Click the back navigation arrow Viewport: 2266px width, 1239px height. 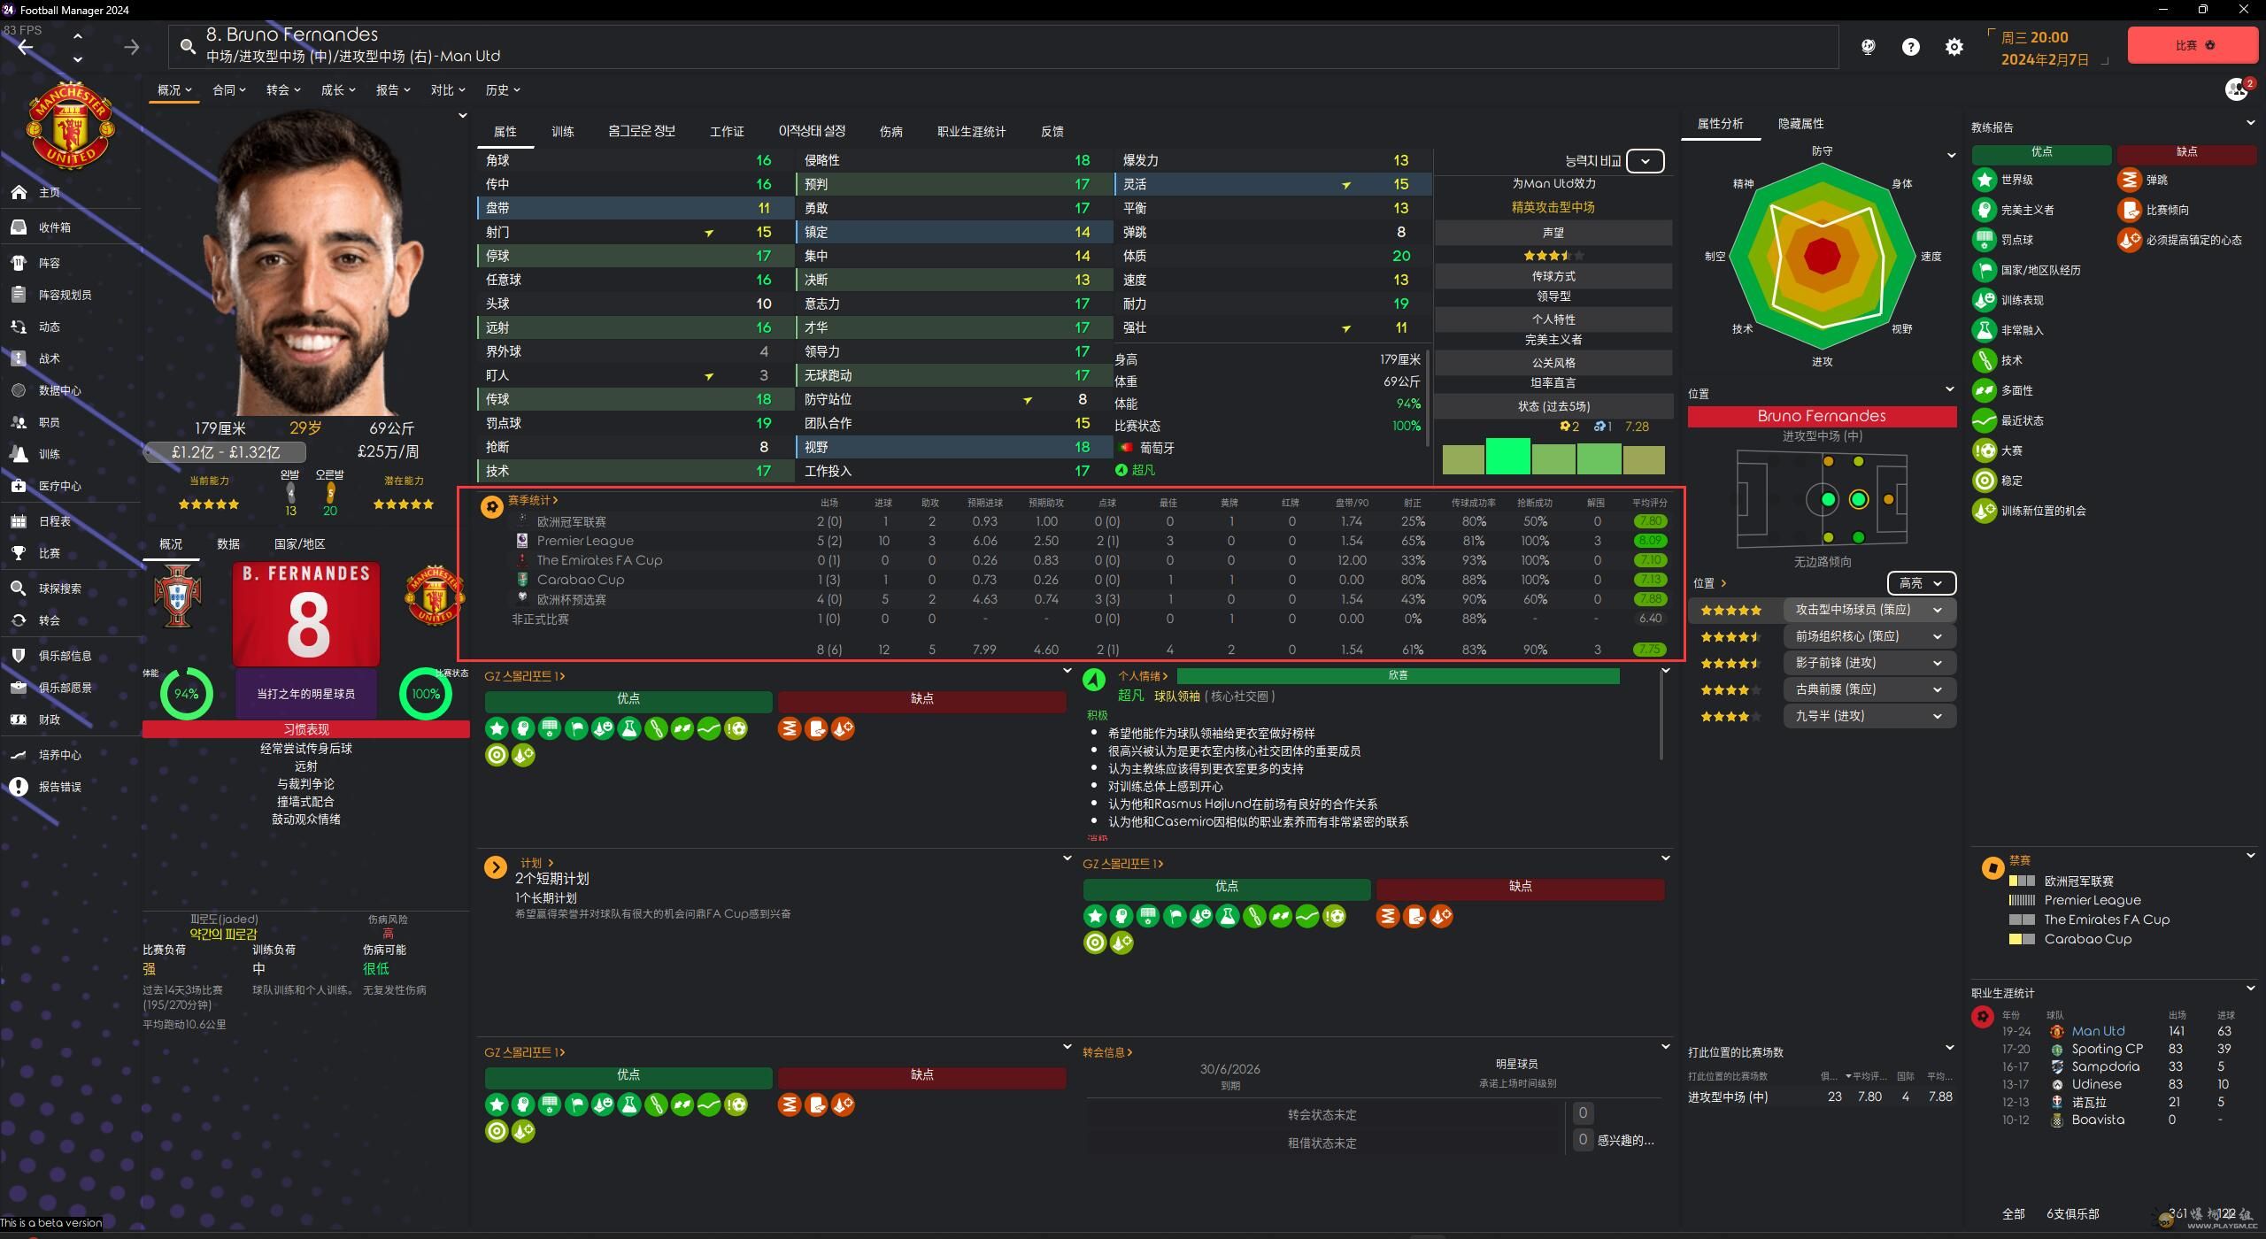coord(26,48)
